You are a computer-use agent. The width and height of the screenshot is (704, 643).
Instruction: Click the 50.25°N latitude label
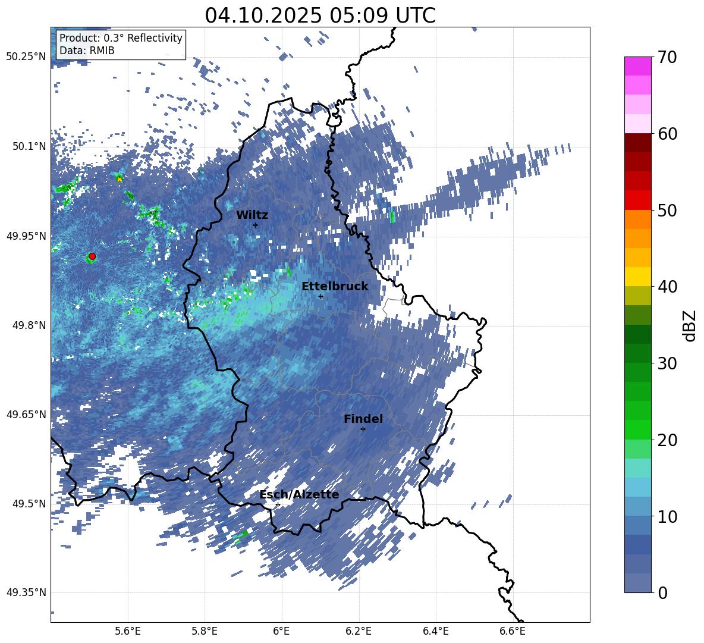26,57
